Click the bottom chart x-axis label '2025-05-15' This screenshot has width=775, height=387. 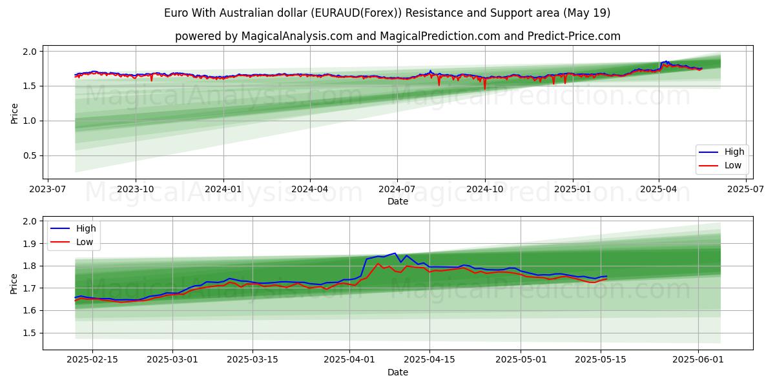tap(601, 360)
